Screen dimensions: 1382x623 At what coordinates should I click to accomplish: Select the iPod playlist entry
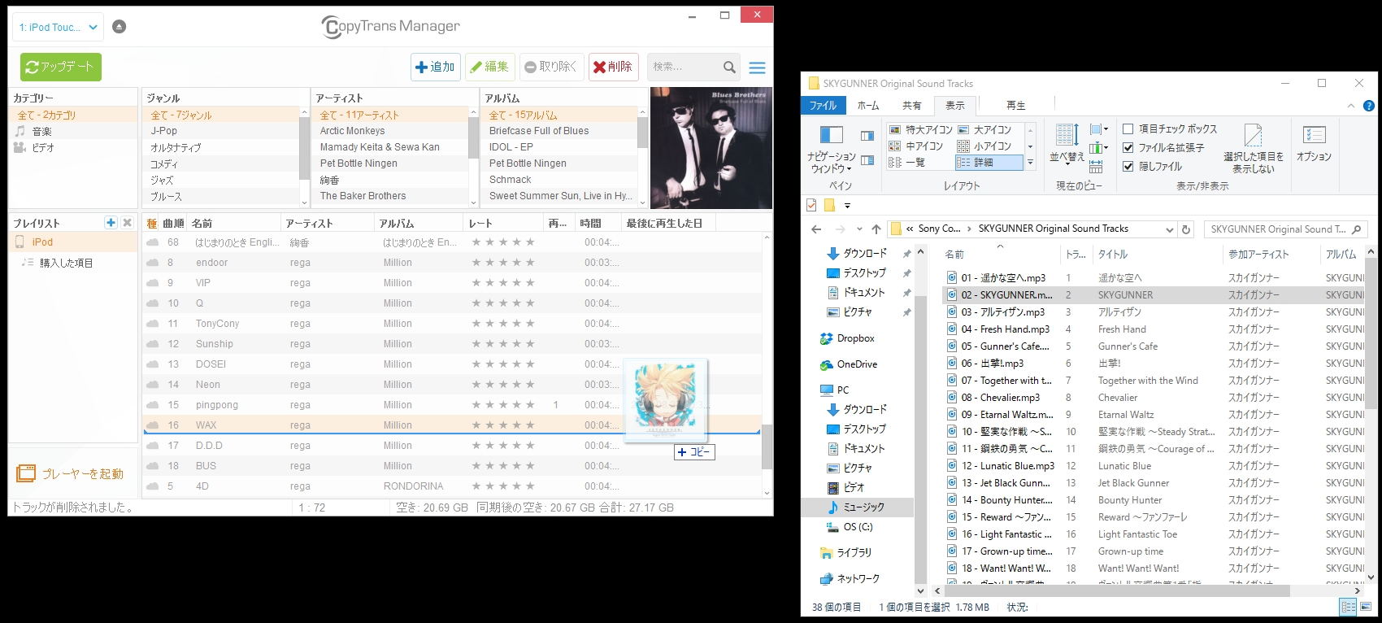73,242
